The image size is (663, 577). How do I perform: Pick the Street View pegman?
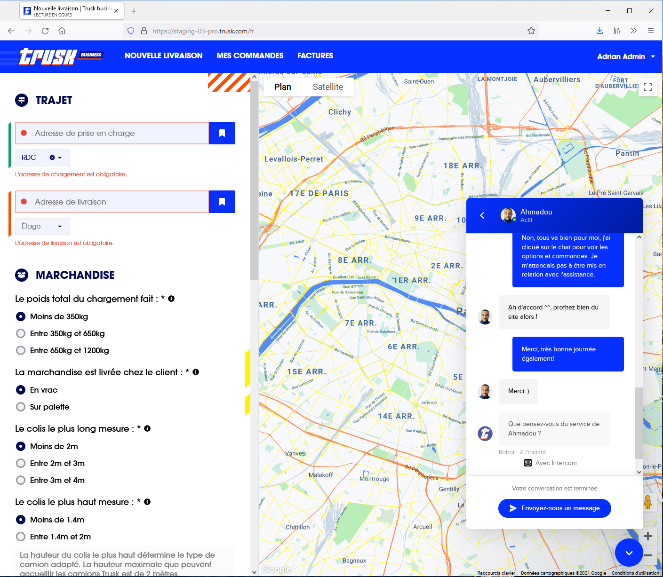point(648,502)
